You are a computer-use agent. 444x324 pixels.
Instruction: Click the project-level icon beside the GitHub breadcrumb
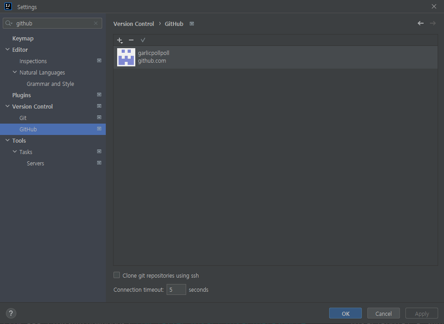tap(192, 24)
